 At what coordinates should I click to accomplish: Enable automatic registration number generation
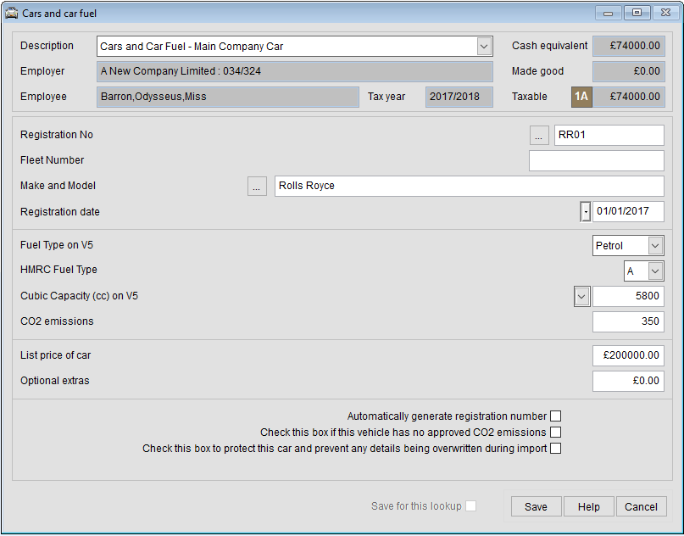tap(555, 416)
